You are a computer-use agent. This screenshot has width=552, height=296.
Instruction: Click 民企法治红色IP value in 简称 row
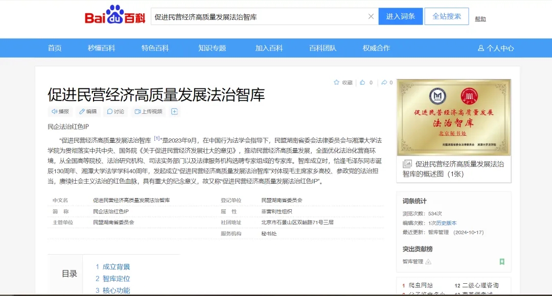click(111, 211)
